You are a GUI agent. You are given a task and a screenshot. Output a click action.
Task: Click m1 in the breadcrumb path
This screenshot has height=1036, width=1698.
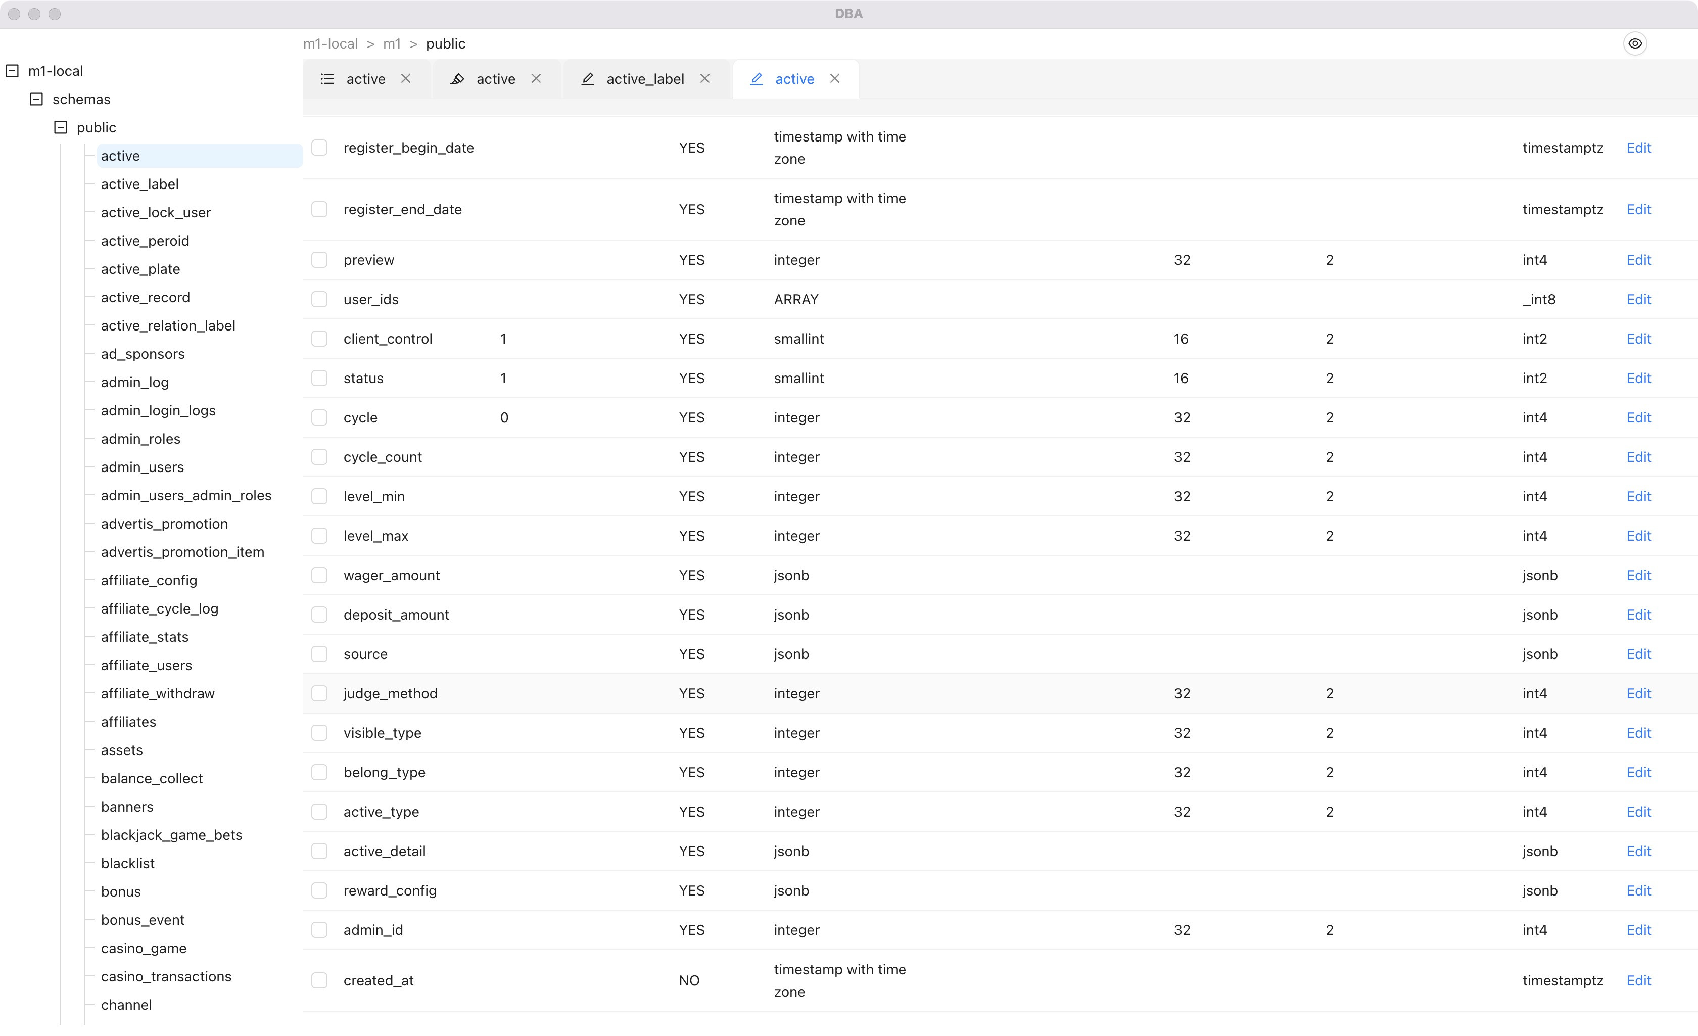[392, 43]
